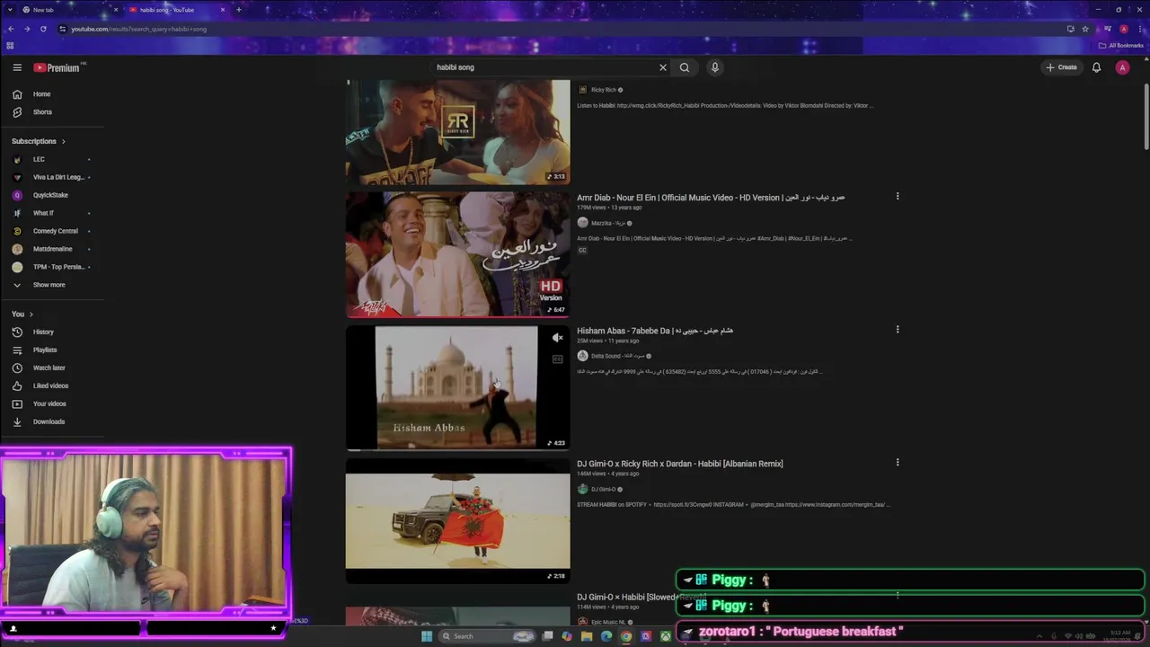This screenshot has width=1150, height=647.
Task: Open Watch later in the sidebar
Action: click(54, 368)
